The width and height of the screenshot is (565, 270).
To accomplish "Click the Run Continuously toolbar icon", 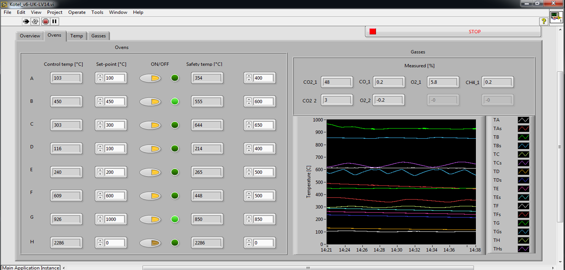I will pyautogui.click(x=35, y=22).
